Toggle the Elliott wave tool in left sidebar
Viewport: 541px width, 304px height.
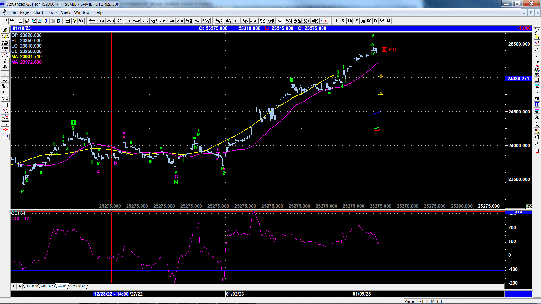coord(5,55)
